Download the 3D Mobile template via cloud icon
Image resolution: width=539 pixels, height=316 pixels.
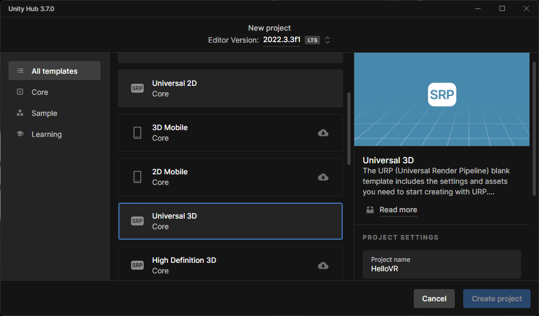323,133
